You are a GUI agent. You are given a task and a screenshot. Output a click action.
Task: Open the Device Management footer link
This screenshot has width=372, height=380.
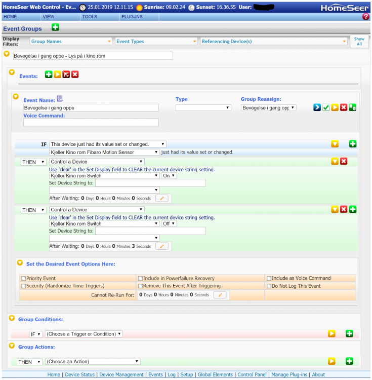pyautogui.click(x=121, y=375)
